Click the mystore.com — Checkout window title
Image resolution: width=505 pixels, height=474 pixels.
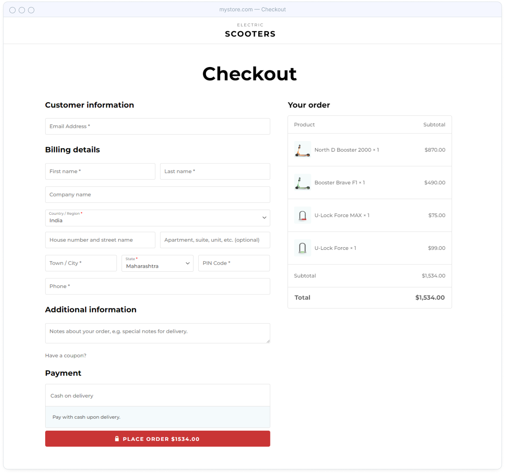[252, 9]
